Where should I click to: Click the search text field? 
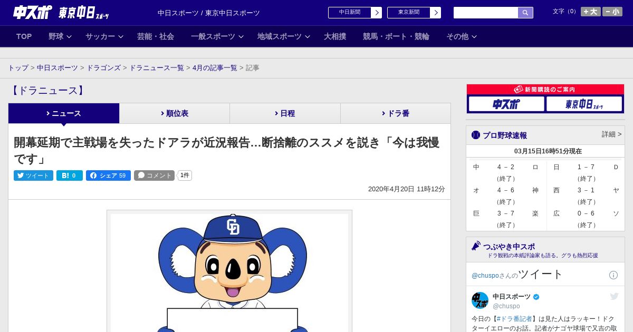pyautogui.click(x=486, y=13)
